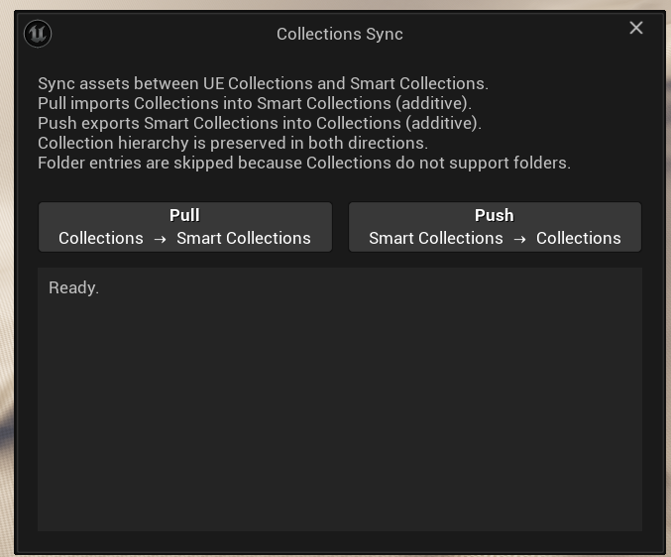Click the line "Folder entries are skipped because Collections do not support folders."
This screenshot has height=557, width=671.
point(304,163)
